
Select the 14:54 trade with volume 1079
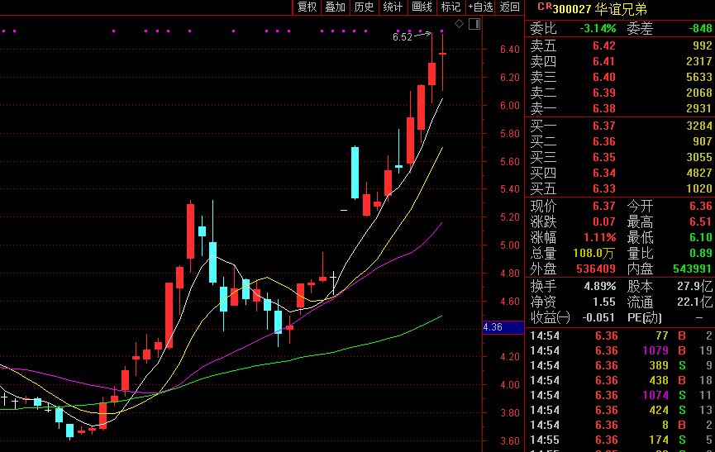(620, 350)
